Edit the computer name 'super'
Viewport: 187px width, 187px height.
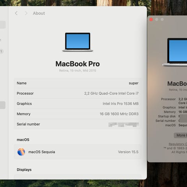[134, 83]
